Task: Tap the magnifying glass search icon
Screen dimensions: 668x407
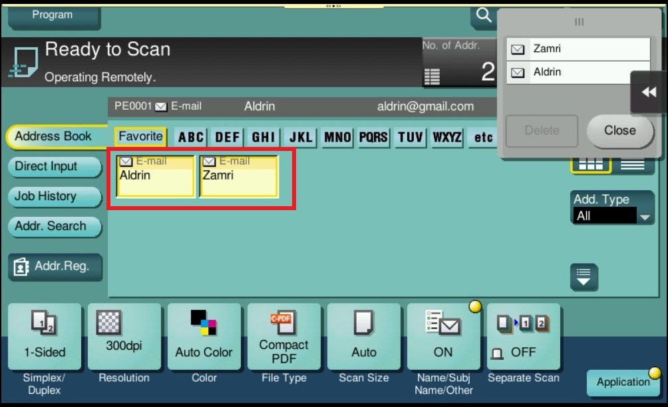Action: tap(483, 15)
